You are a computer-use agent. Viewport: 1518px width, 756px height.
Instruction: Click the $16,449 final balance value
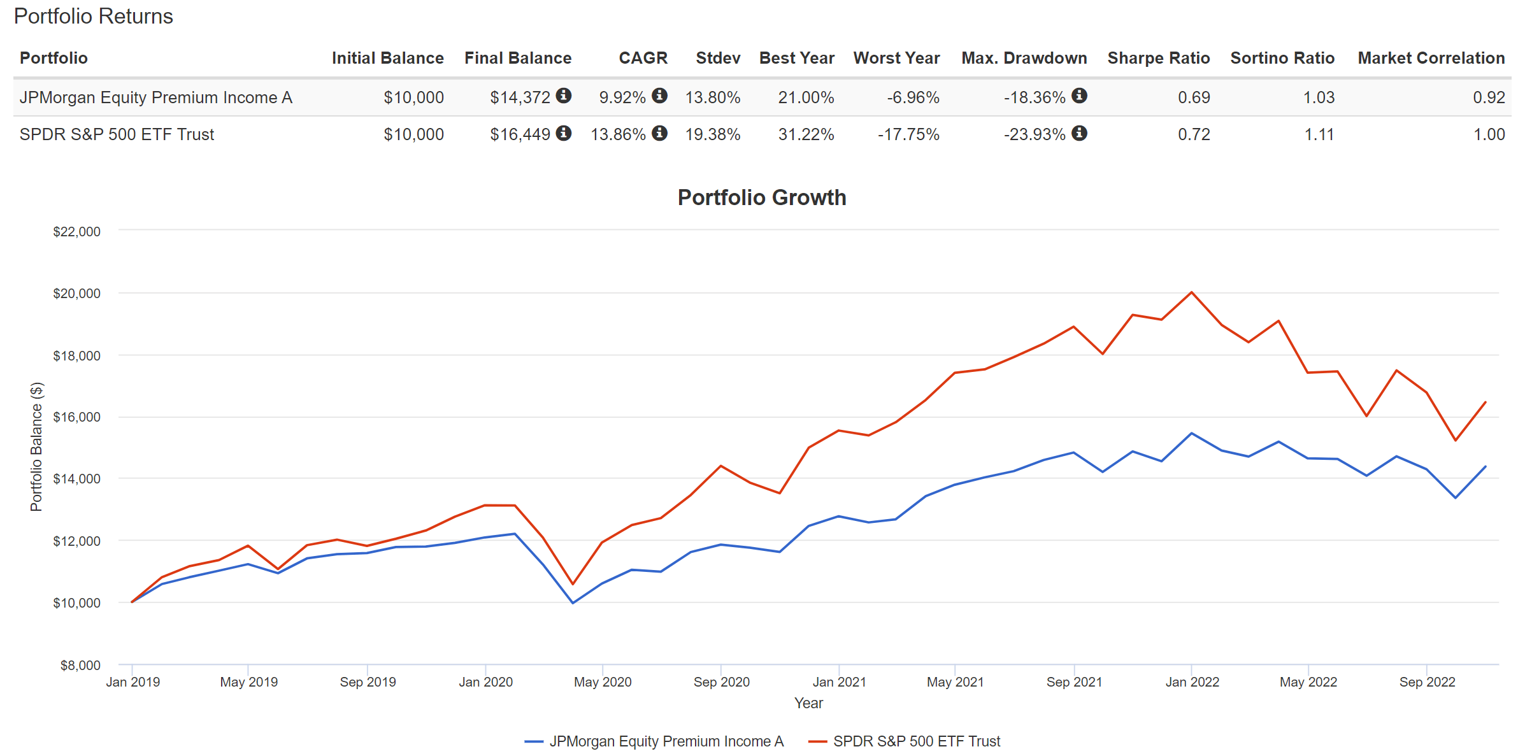(520, 134)
